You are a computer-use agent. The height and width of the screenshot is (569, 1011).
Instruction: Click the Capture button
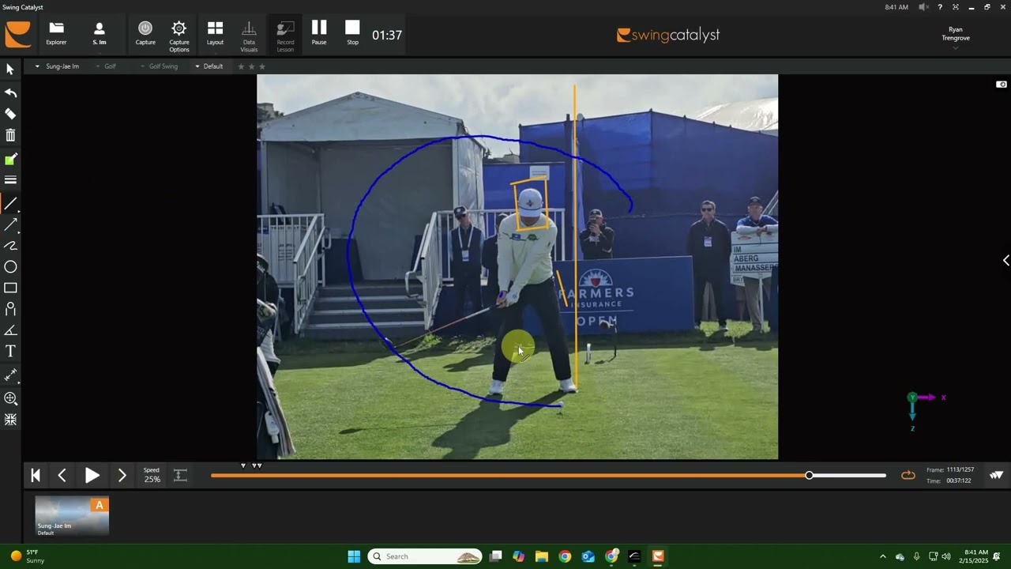click(145, 34)
